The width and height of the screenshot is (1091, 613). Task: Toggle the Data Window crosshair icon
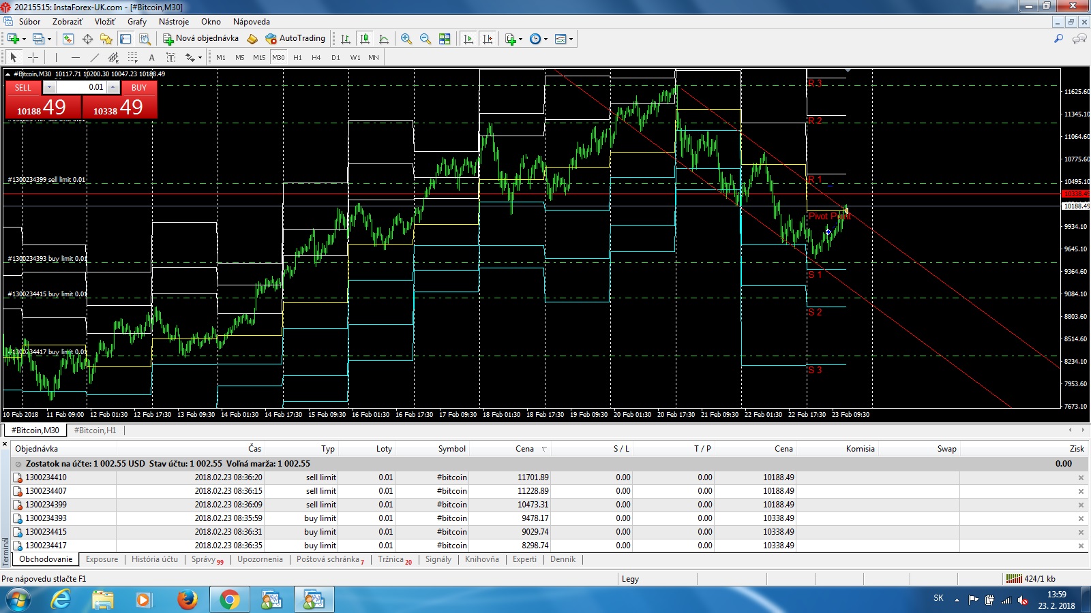pos(87,39)
